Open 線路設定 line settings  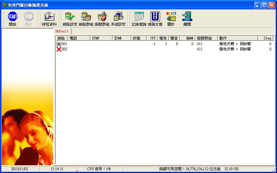pos(70,19)
